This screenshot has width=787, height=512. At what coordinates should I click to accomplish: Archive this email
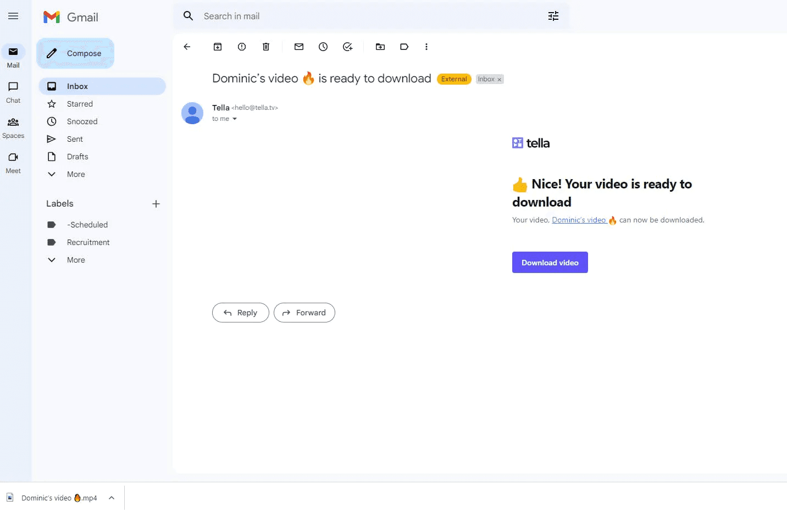tap(218, 47)
